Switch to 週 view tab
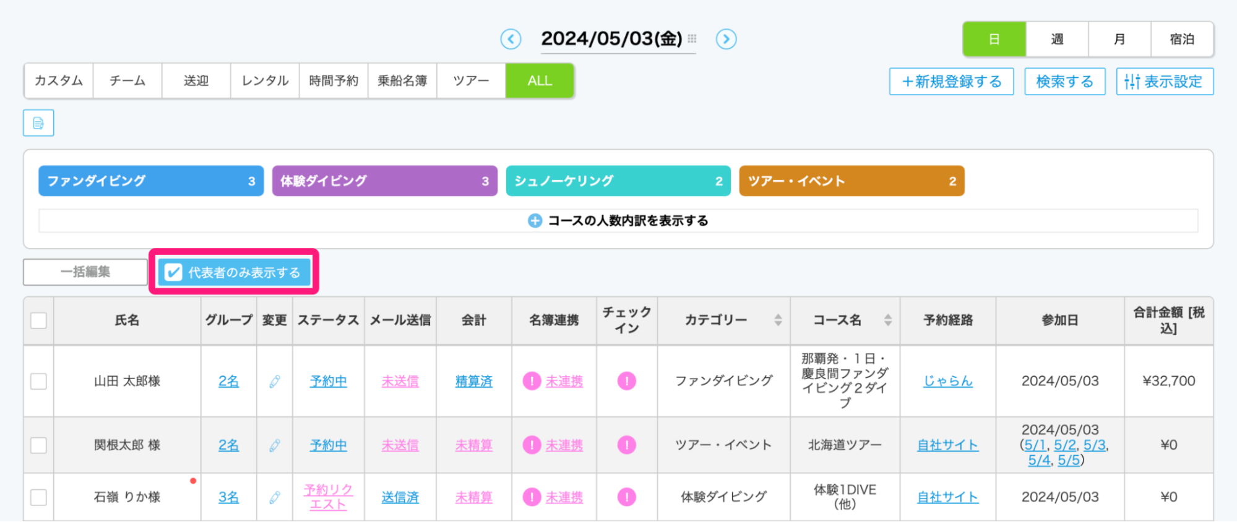The height and width of the screenshot is (522, 1237). (1057, 40)
